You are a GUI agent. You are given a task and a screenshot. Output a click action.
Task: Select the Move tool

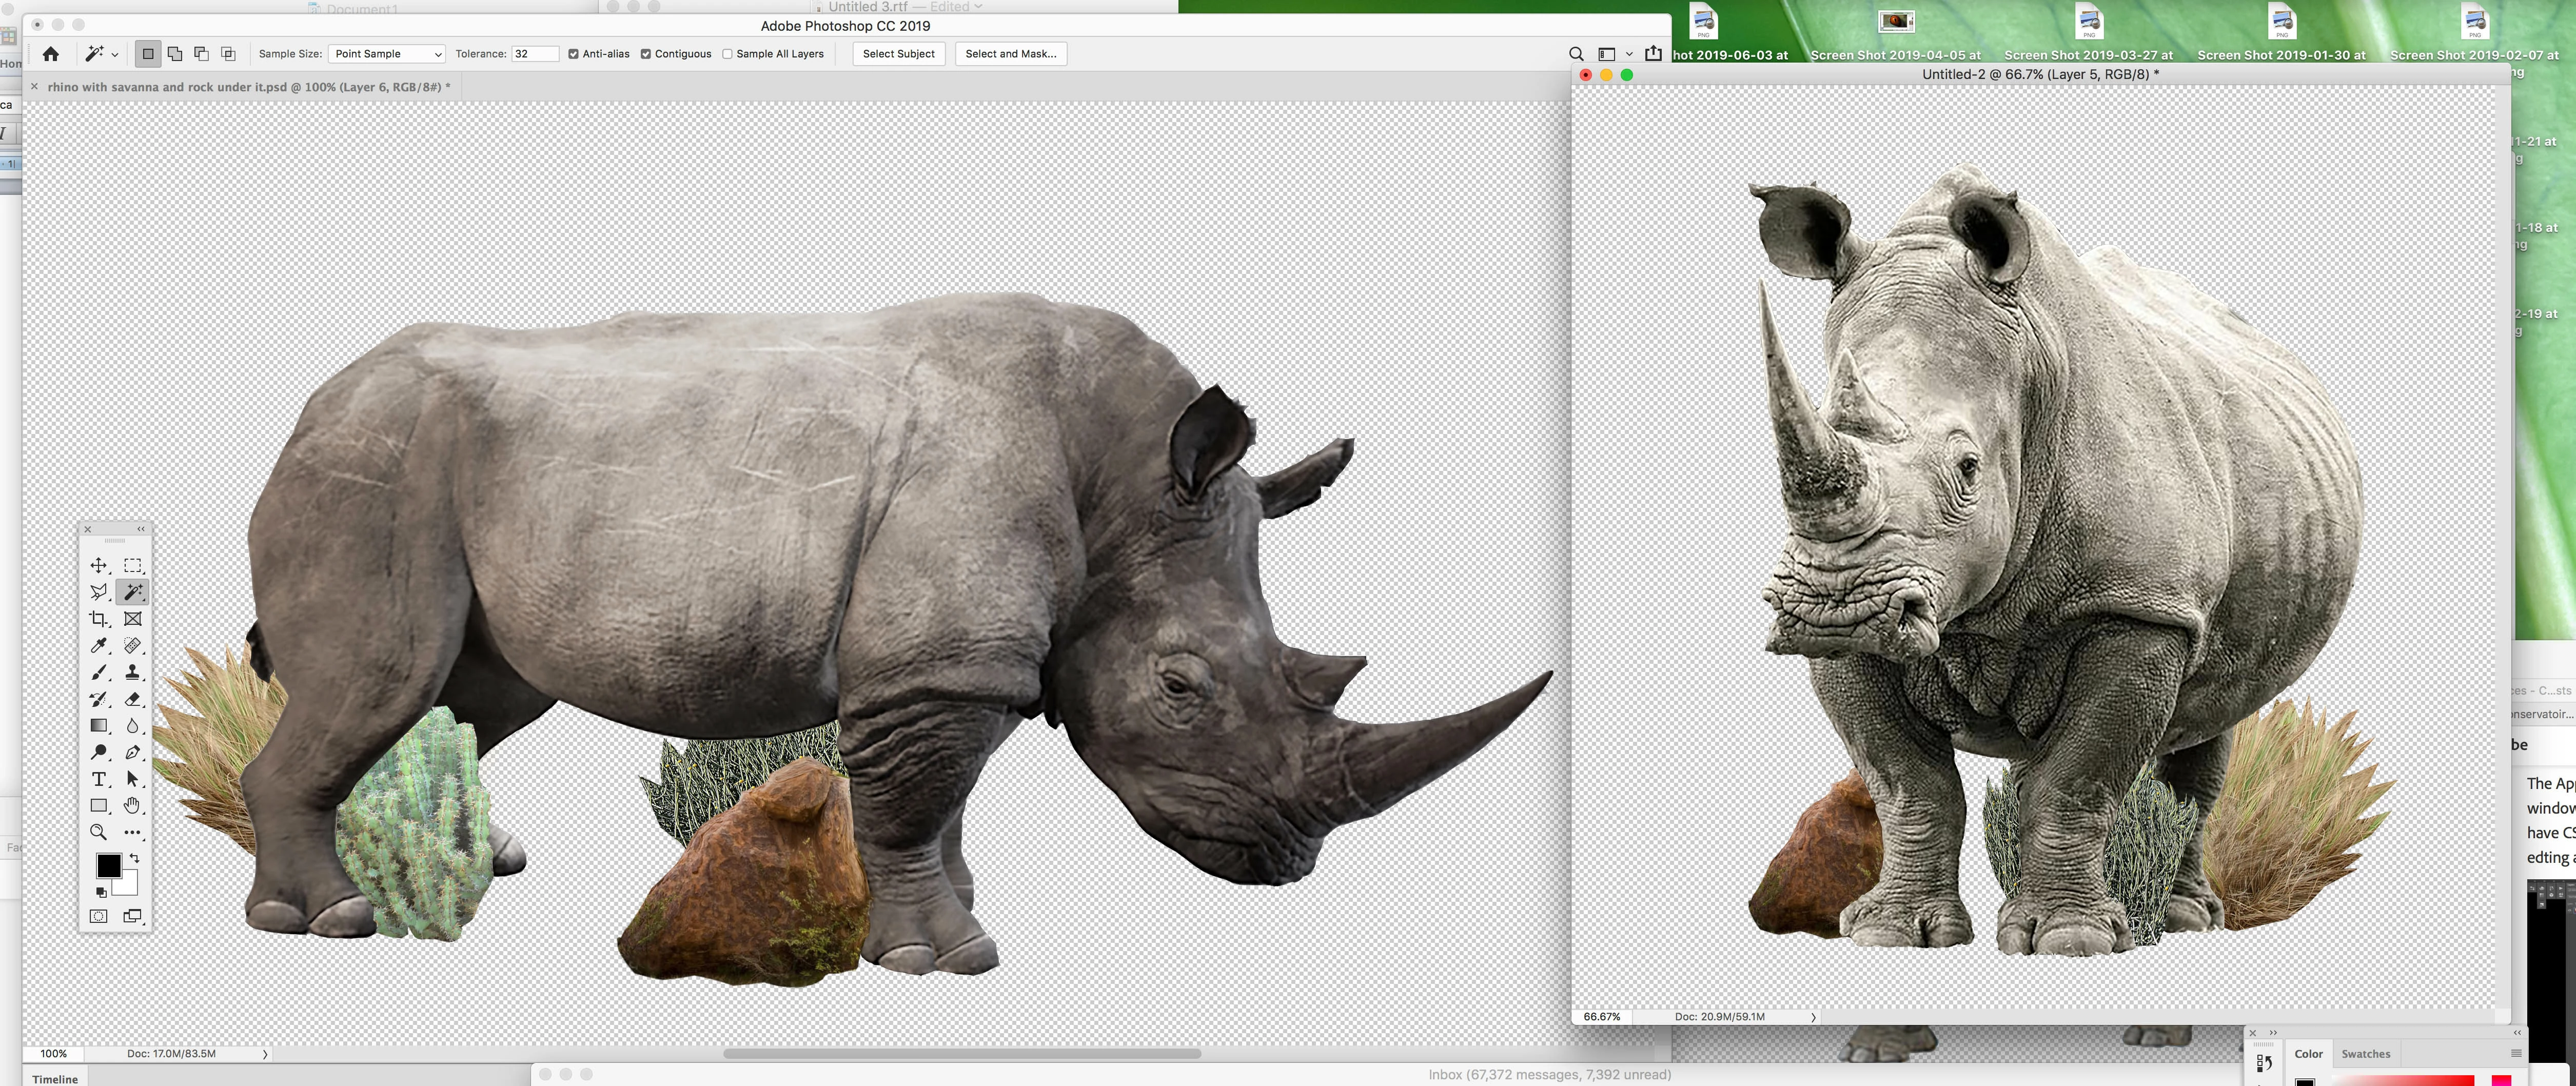[x=98, y=566]
